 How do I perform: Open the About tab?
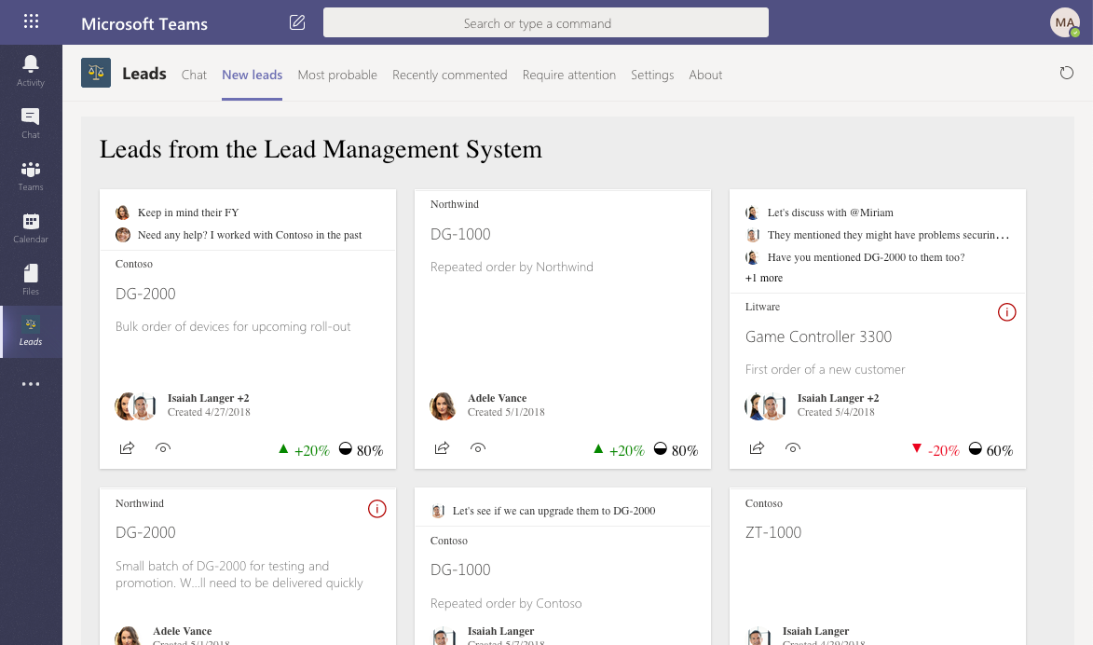pos(705,75)
